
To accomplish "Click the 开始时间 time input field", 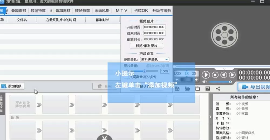I will (x=155, y=27).
